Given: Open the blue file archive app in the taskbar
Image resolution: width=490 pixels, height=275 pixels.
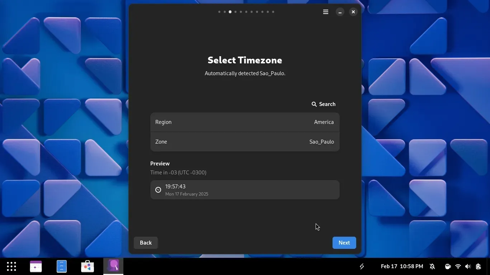Looking at the screenshot, I should point(62,266).
